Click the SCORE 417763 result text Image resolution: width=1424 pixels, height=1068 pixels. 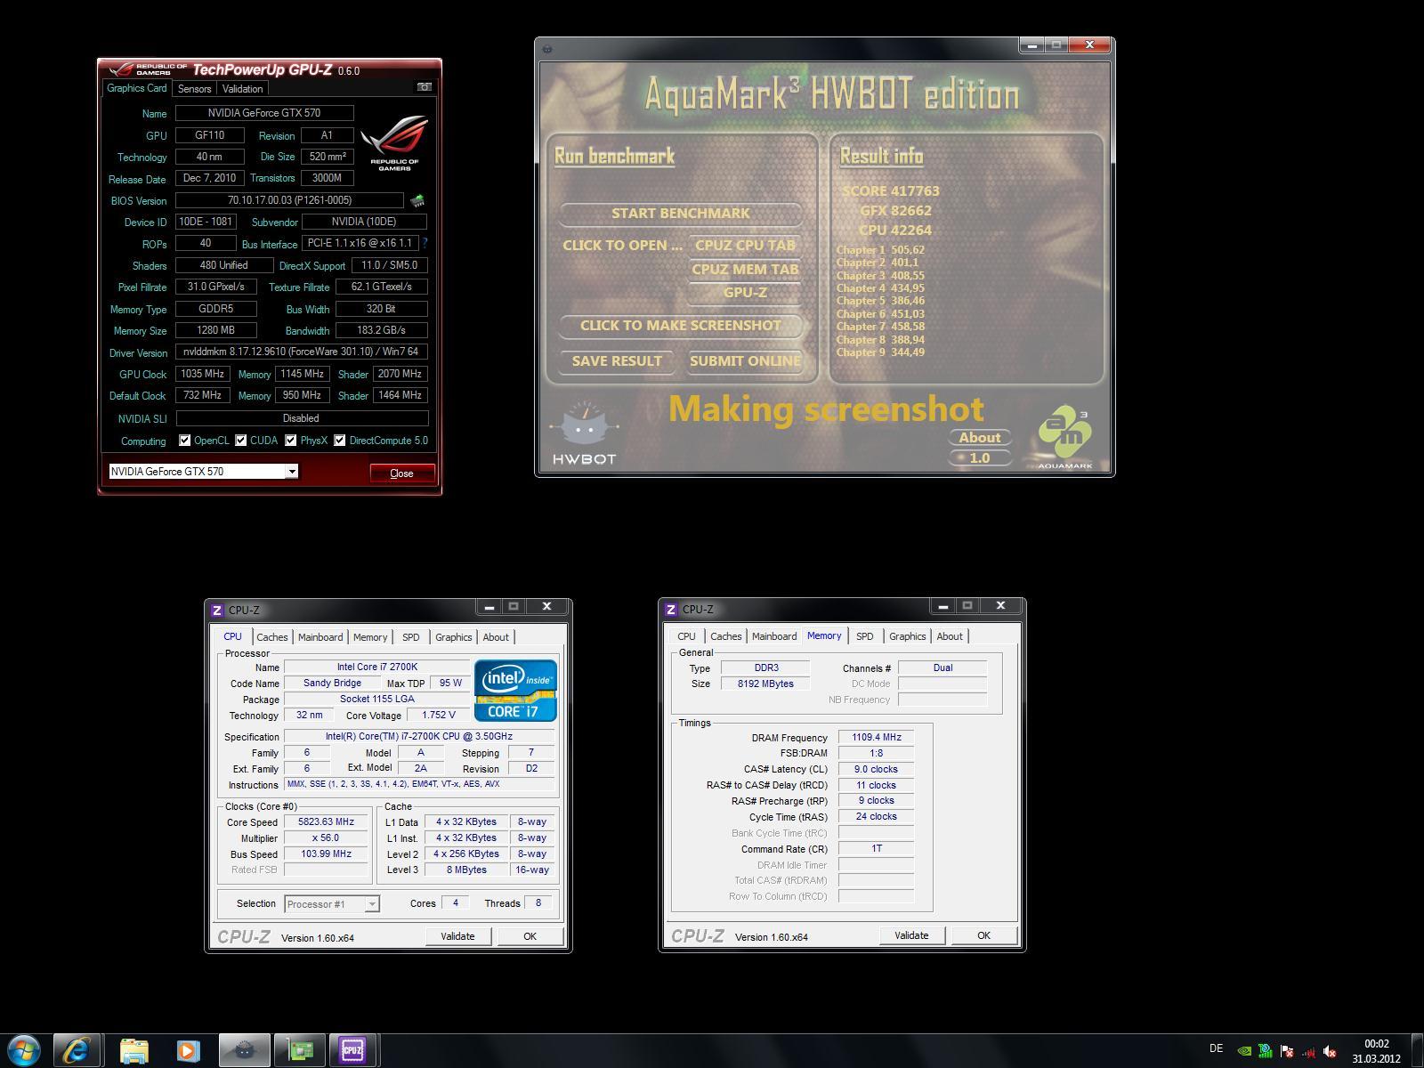pos(891,190)
